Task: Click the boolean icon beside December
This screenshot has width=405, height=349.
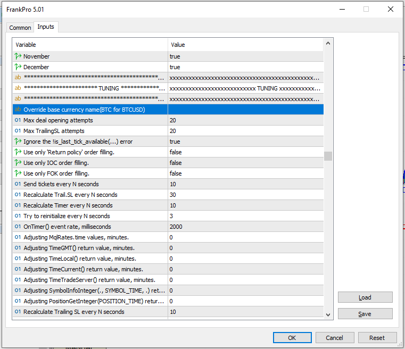Action: [x=18, y=67]
